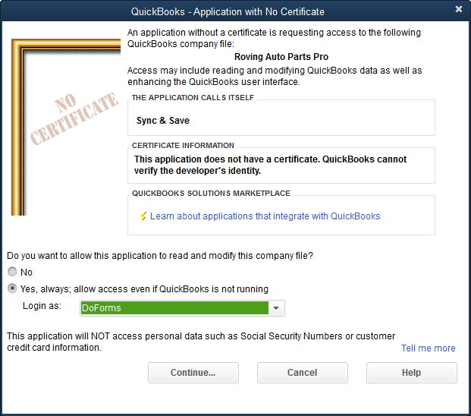The width and height of the screenshot is (471, 416).
Task: Open the Tell me more link
Action: (428, 348)
